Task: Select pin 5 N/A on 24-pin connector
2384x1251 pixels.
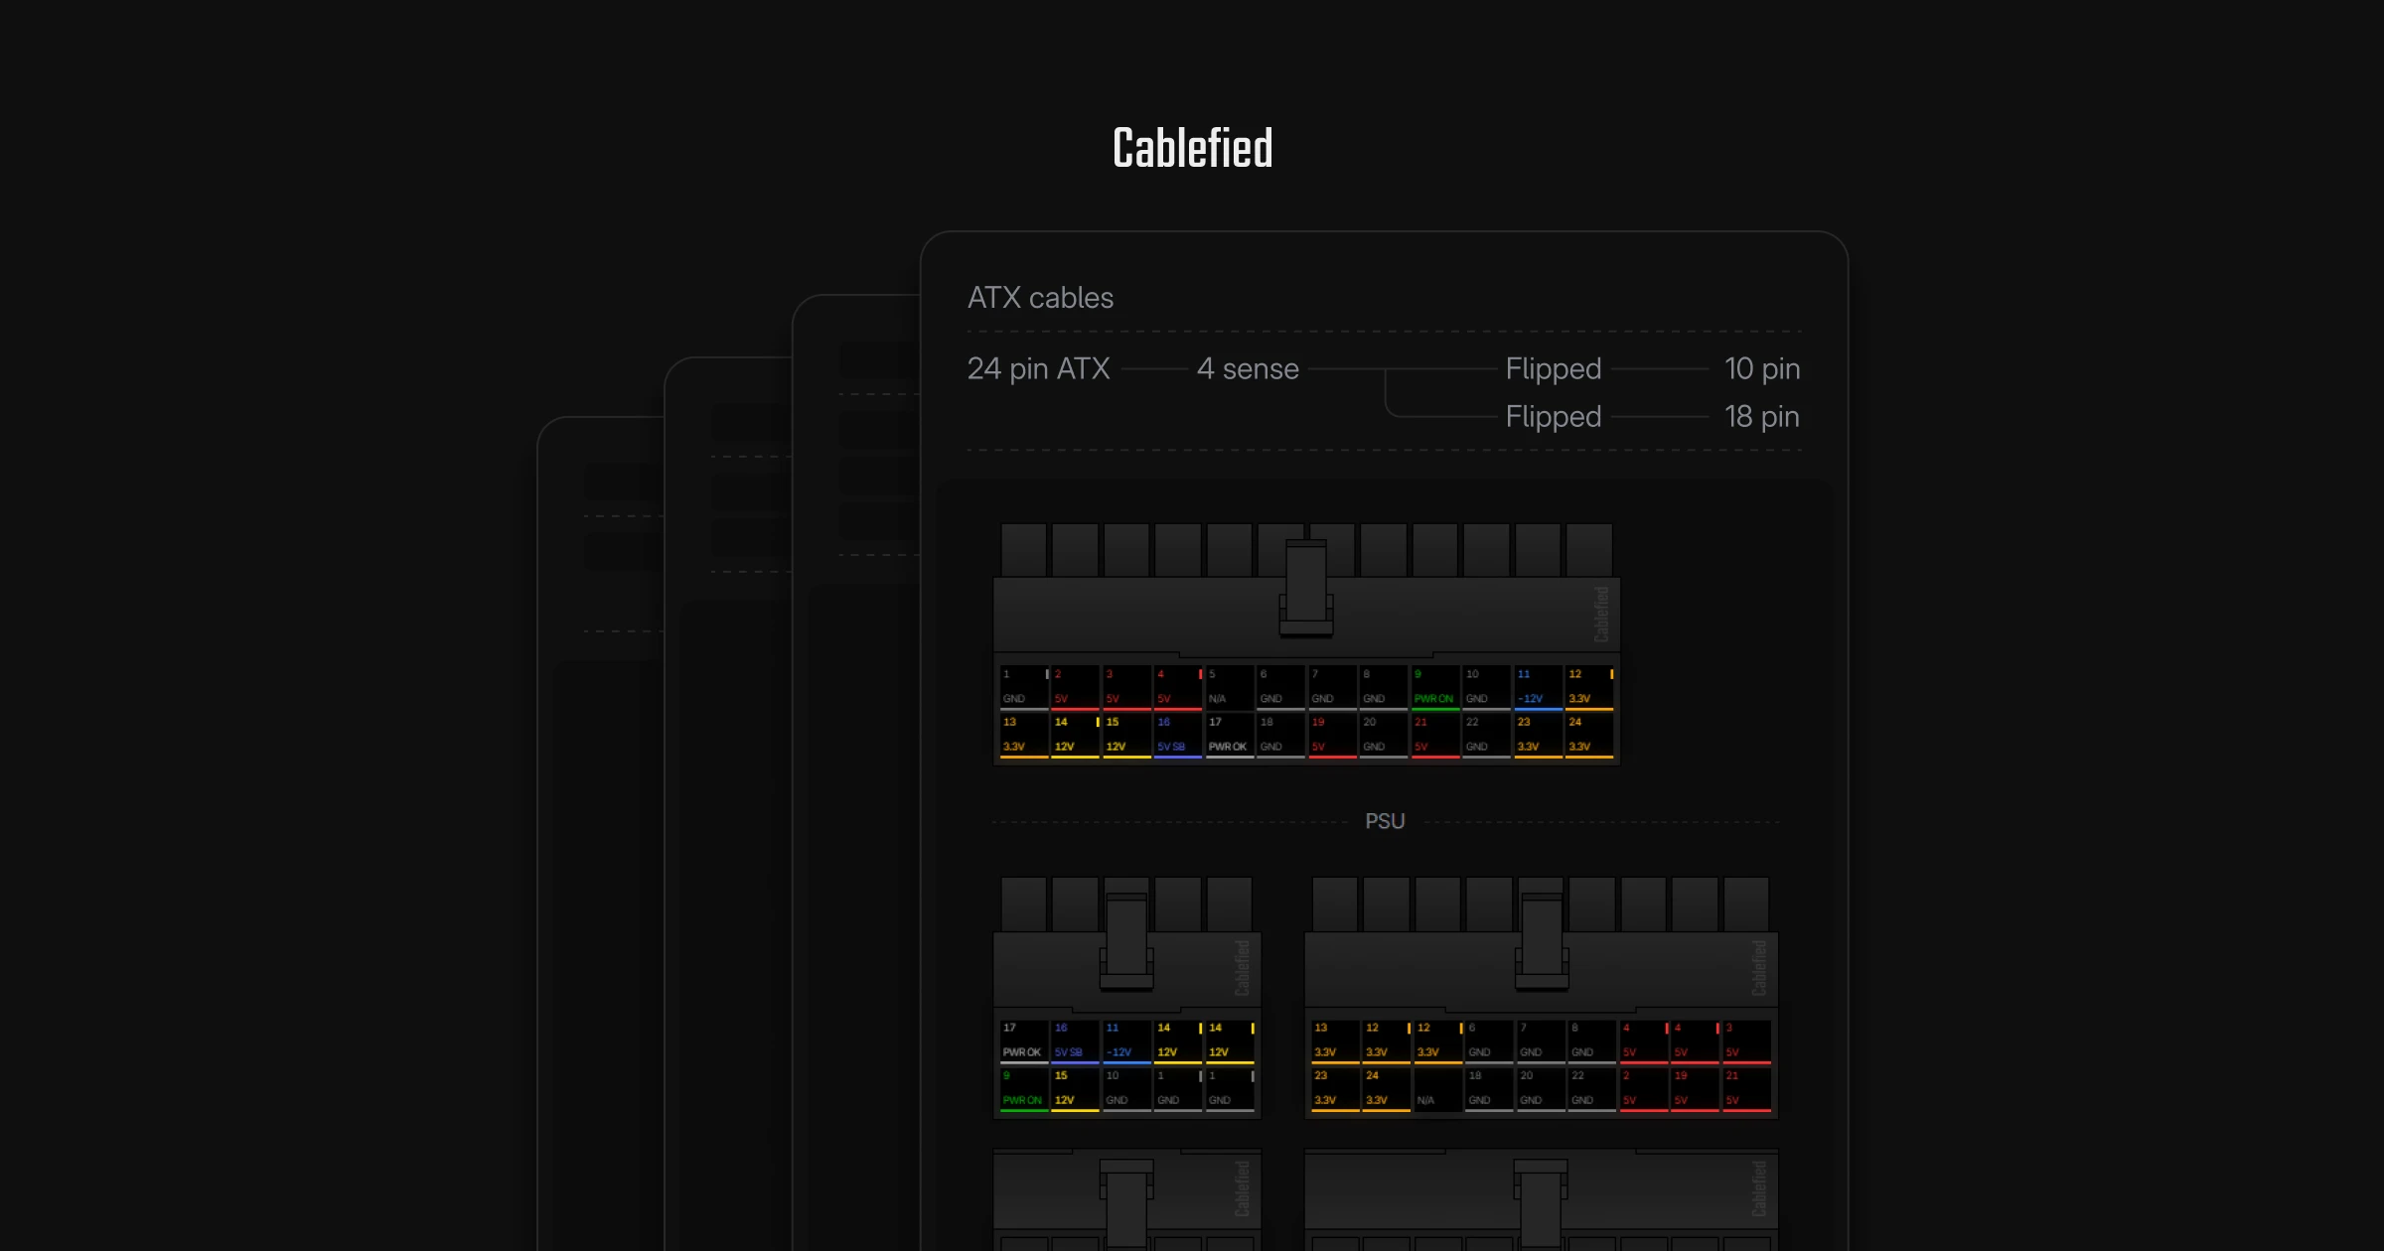Action: coord(1230,687)
